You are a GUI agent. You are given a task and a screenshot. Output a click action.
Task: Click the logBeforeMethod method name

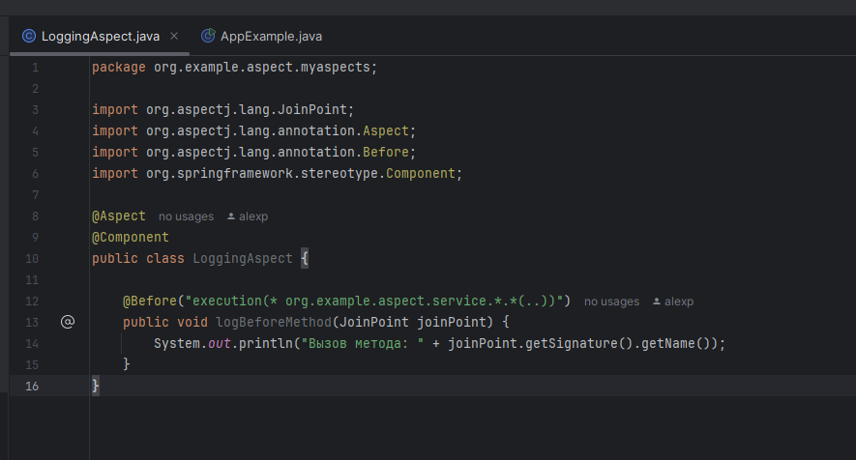(x=274, y=323)
